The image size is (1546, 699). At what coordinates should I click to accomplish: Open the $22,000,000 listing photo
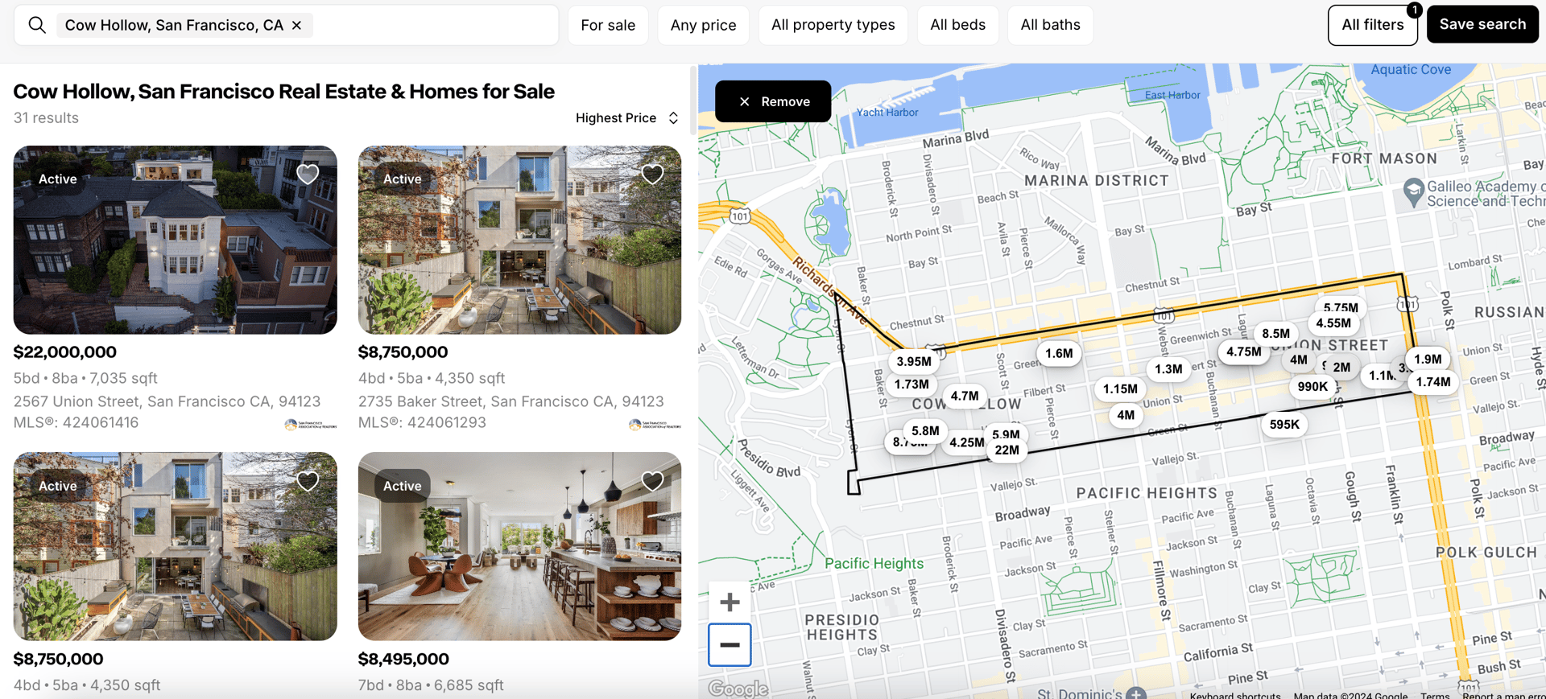click(176, 240)
